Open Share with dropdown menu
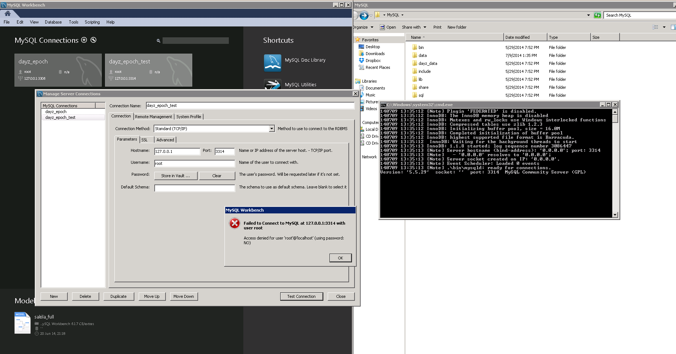This screenshot has height=354, width=676. coord(414,27)
